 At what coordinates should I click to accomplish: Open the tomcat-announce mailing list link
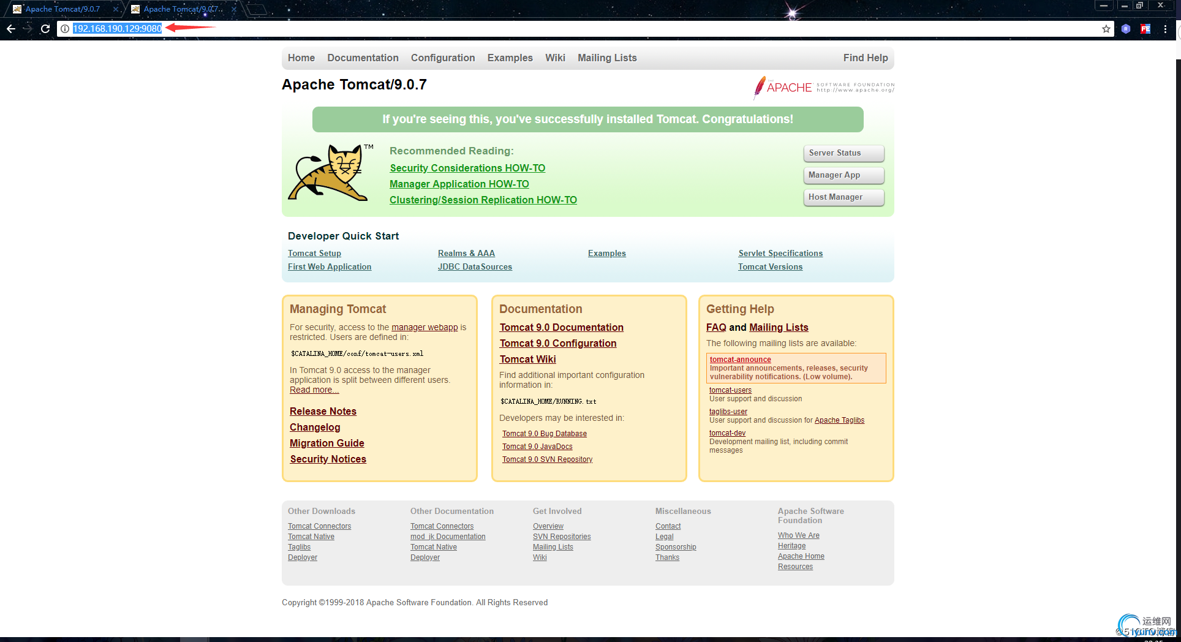(741, 360)
